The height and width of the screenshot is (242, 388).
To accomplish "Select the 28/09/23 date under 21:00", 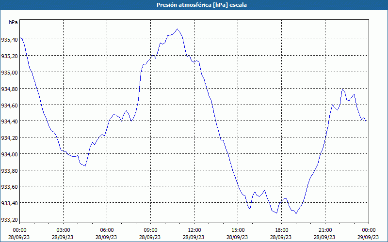I will pyautogui.click(x=324, y=237).
